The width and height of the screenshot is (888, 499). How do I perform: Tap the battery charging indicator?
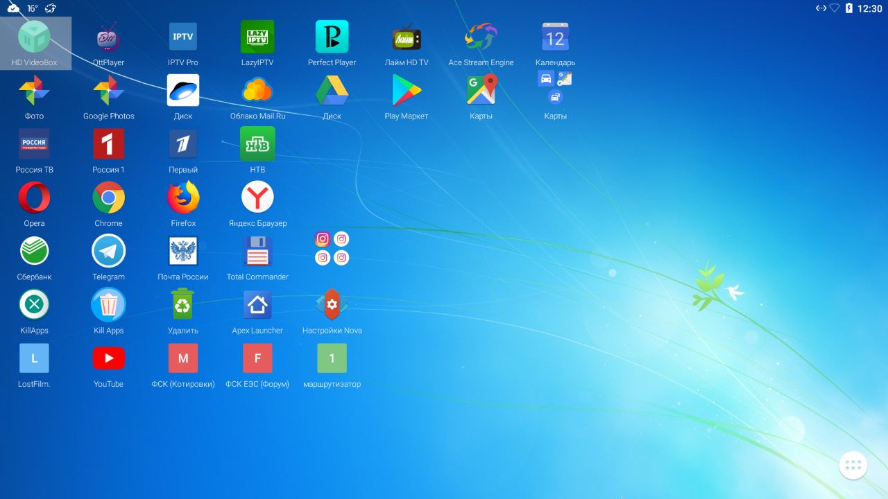[848, 8]
